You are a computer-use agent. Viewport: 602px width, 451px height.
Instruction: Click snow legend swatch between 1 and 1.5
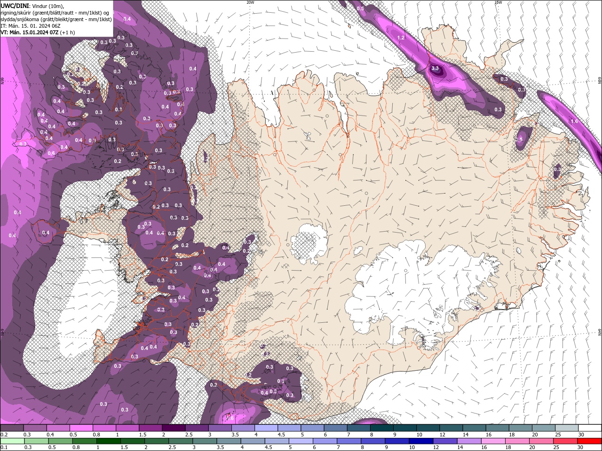[x=127, y=428]
